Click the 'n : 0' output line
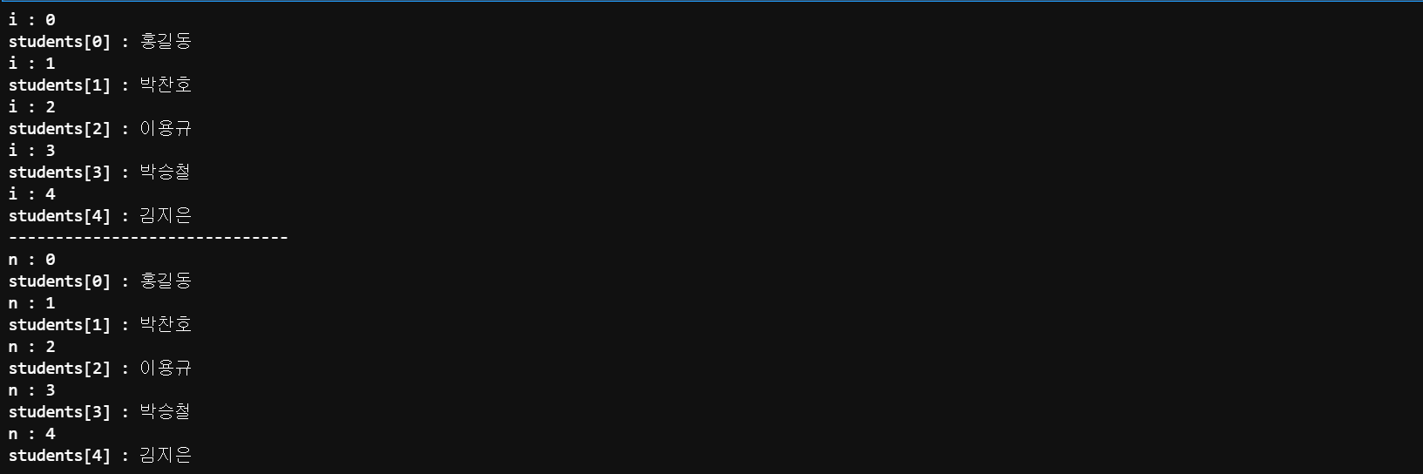 click(32, 259)
